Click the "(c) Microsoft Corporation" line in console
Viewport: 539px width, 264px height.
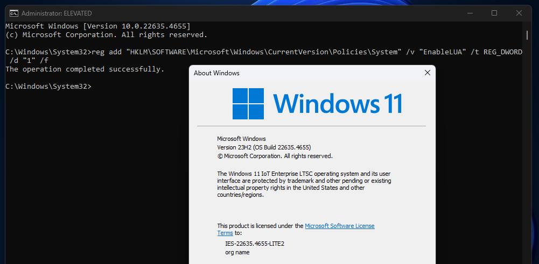(x=107, y=34)
